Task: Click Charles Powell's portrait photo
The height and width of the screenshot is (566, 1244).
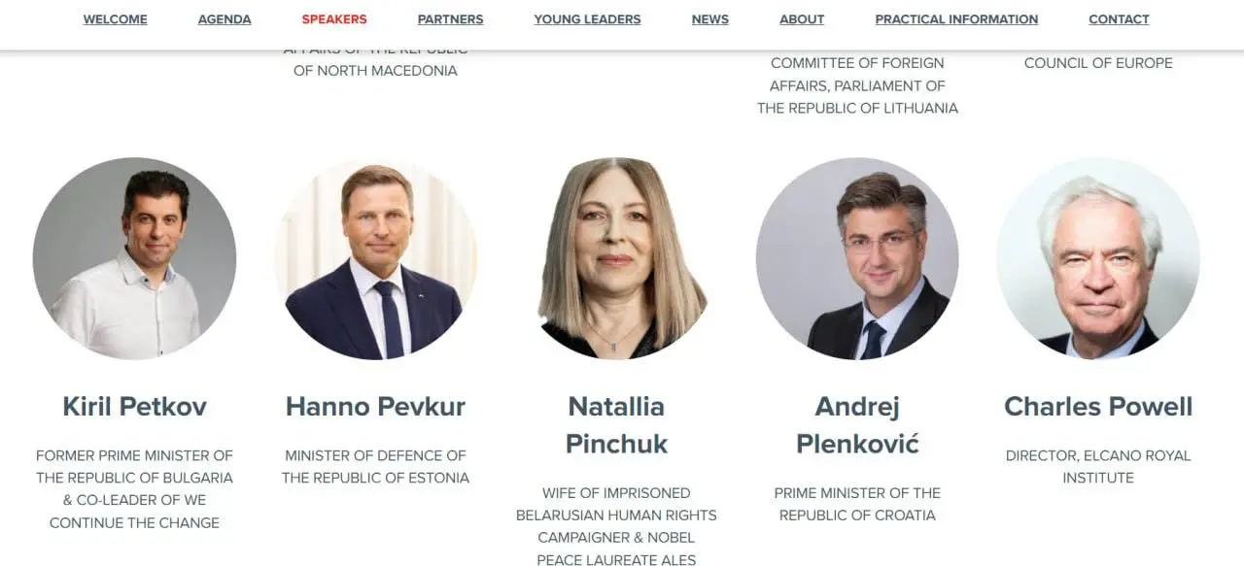Action: 1098,258
